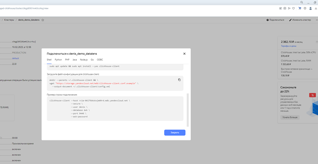
Task: Click the help icon beside monthly price
Action: point(317,42)
